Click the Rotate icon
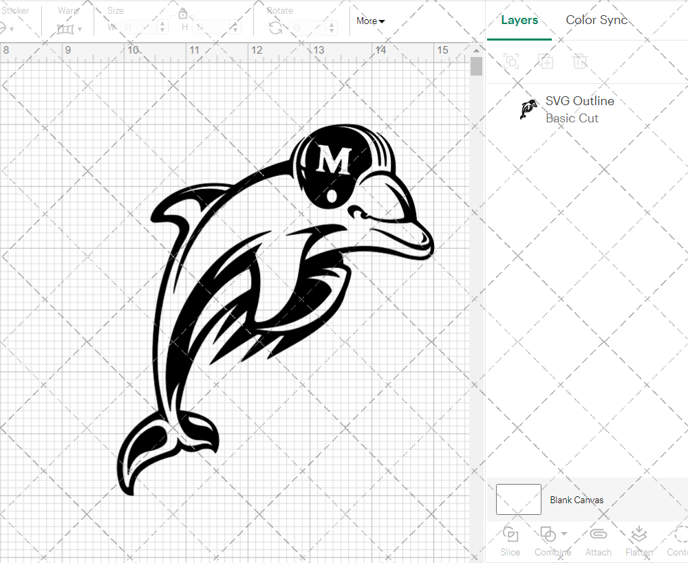688x563 pixels. coord(276,28)
